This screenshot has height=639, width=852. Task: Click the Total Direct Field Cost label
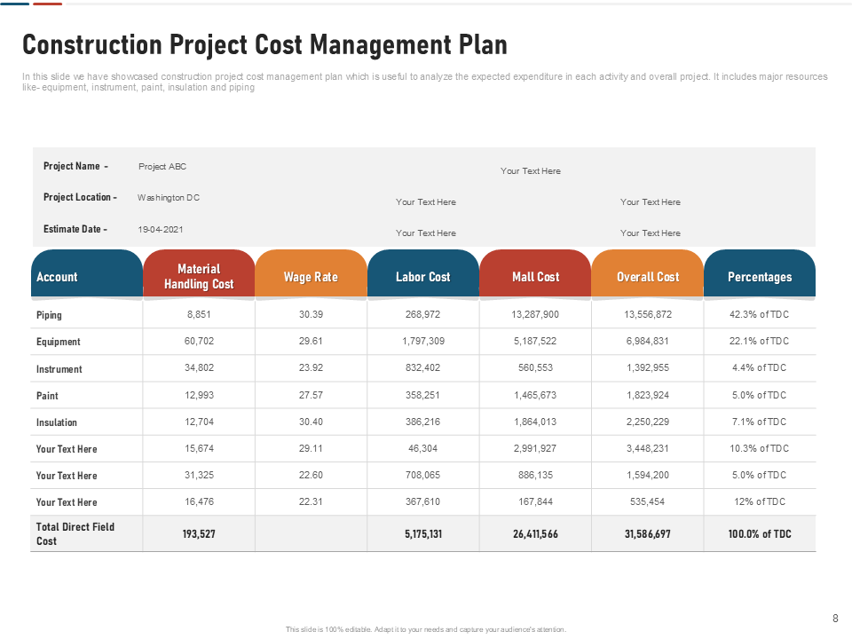point(75,533)
